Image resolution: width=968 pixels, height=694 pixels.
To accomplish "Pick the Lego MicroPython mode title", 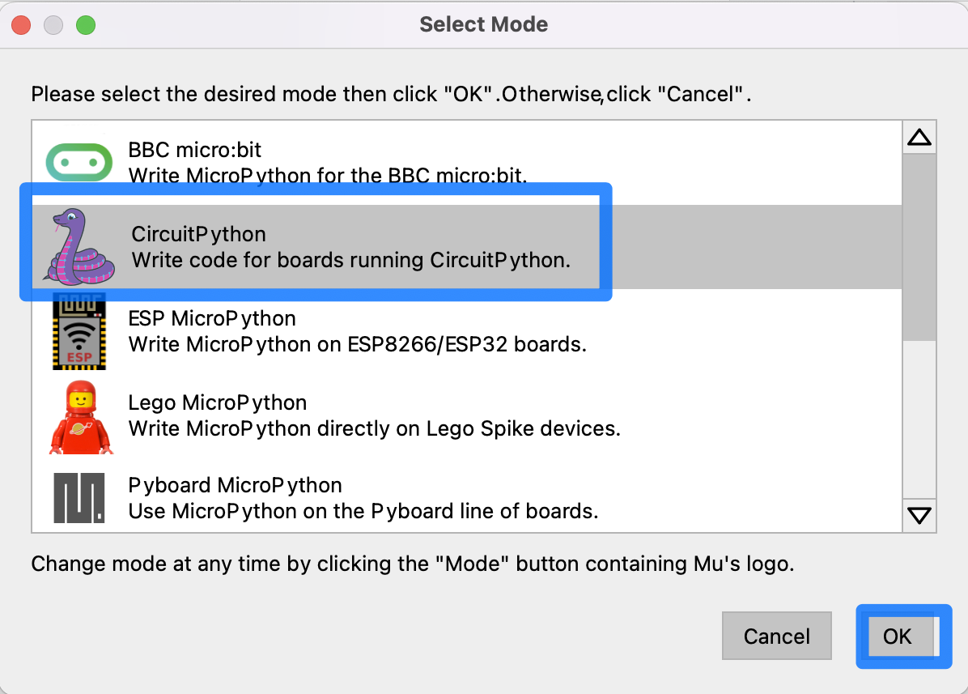I will click(x=217, y=402).
